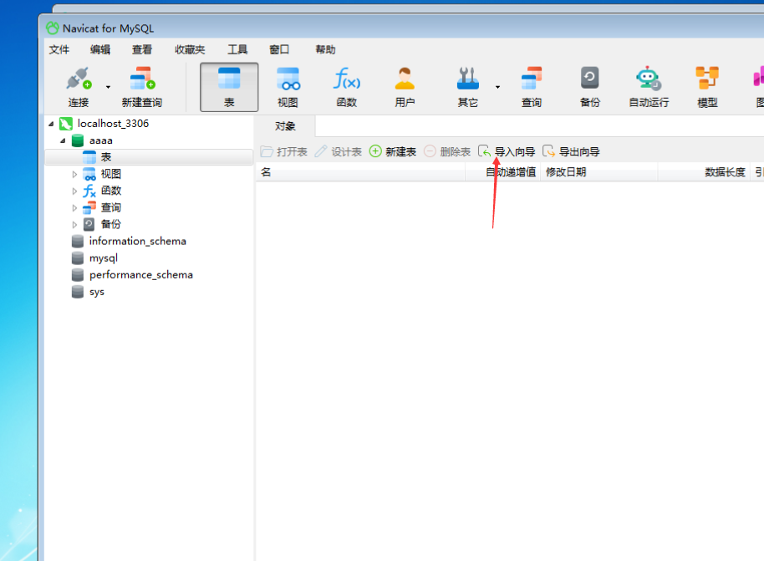Select the mysql database
764x561 pixels.
click(x=104, y=258)
